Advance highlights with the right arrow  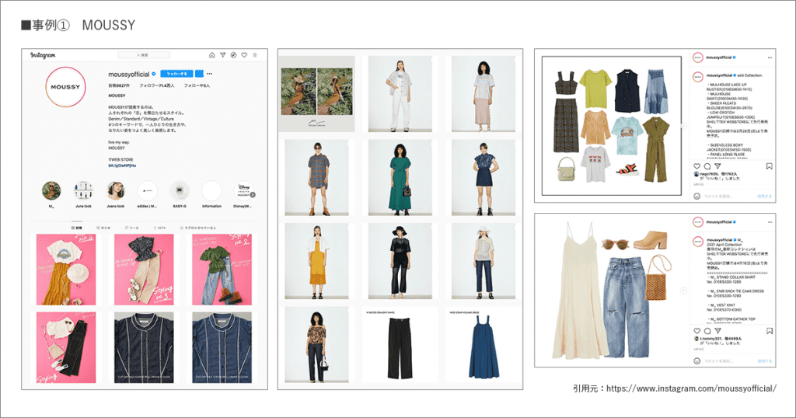[253, 195]
